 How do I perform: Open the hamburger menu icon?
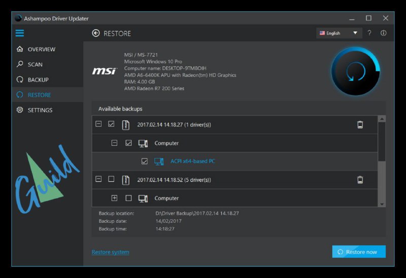20,33
